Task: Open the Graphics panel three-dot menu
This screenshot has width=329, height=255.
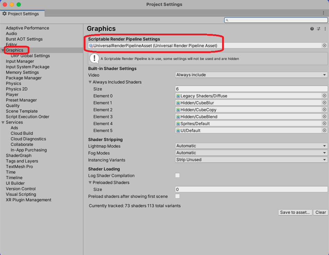Action: point(325,29)
